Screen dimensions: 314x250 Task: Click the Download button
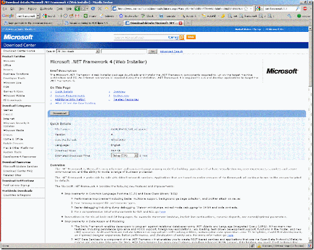coord(59,113)
